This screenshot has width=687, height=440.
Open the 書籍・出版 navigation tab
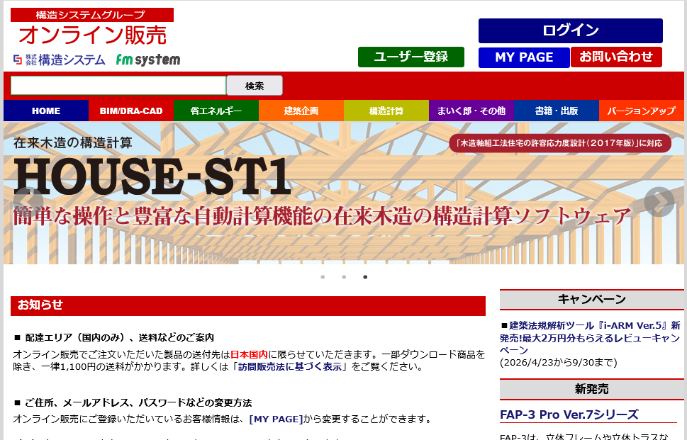[x=556, y=111]
